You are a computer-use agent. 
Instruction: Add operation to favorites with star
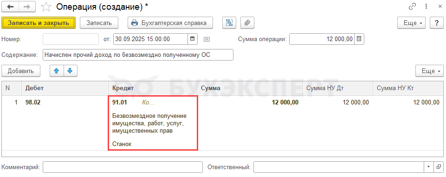click(x=46, y=7)
